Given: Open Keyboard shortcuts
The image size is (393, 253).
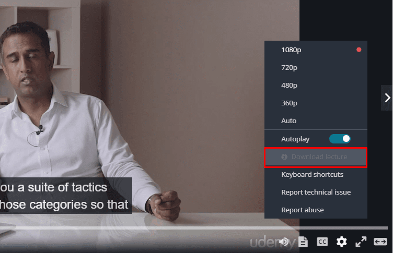Looking at the screenshot, I should 316,174.
